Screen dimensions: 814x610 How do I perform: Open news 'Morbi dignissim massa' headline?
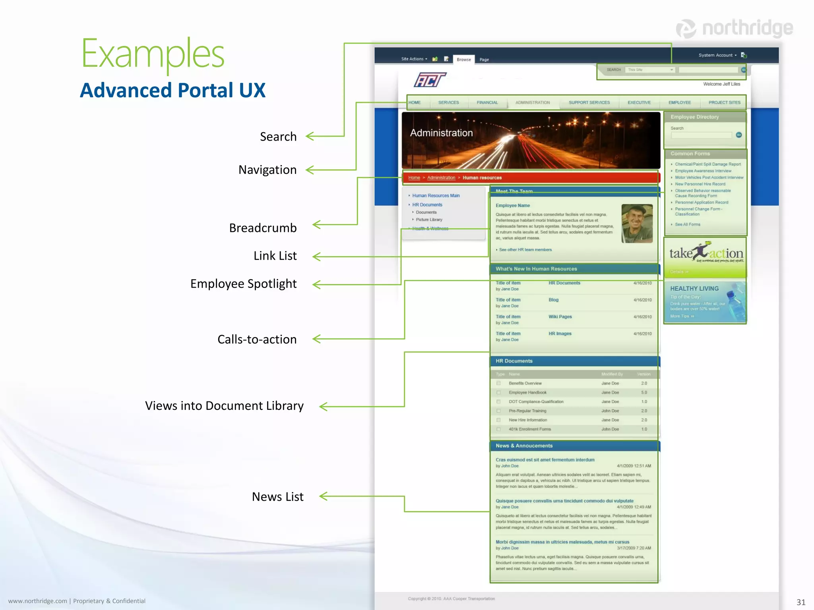coord(562,542)
